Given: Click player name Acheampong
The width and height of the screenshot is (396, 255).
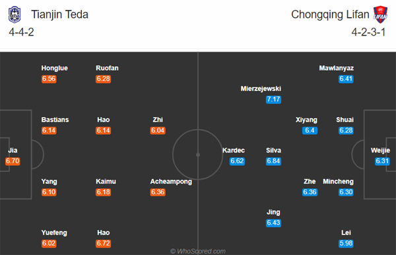Looking at the screenshot, I should [171, 182].
